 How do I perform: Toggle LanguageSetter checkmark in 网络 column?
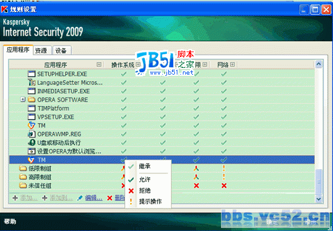point(223,82)
